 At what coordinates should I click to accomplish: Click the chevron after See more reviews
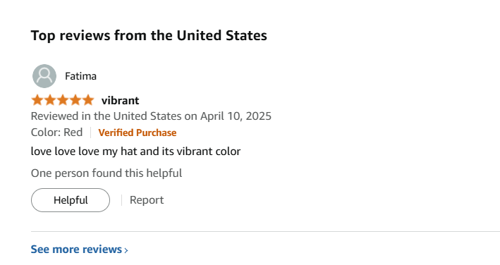(126, 250)
